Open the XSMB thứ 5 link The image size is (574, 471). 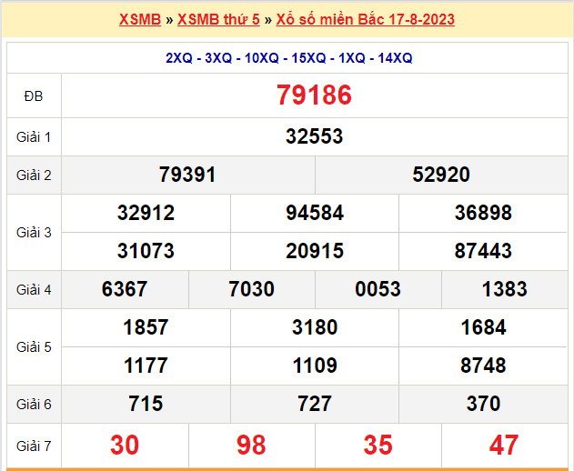coord(218,19)
